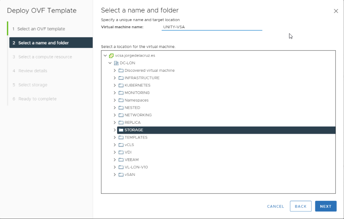
Task: Expand the NETWORKING folder chevron
Action: 115,115
